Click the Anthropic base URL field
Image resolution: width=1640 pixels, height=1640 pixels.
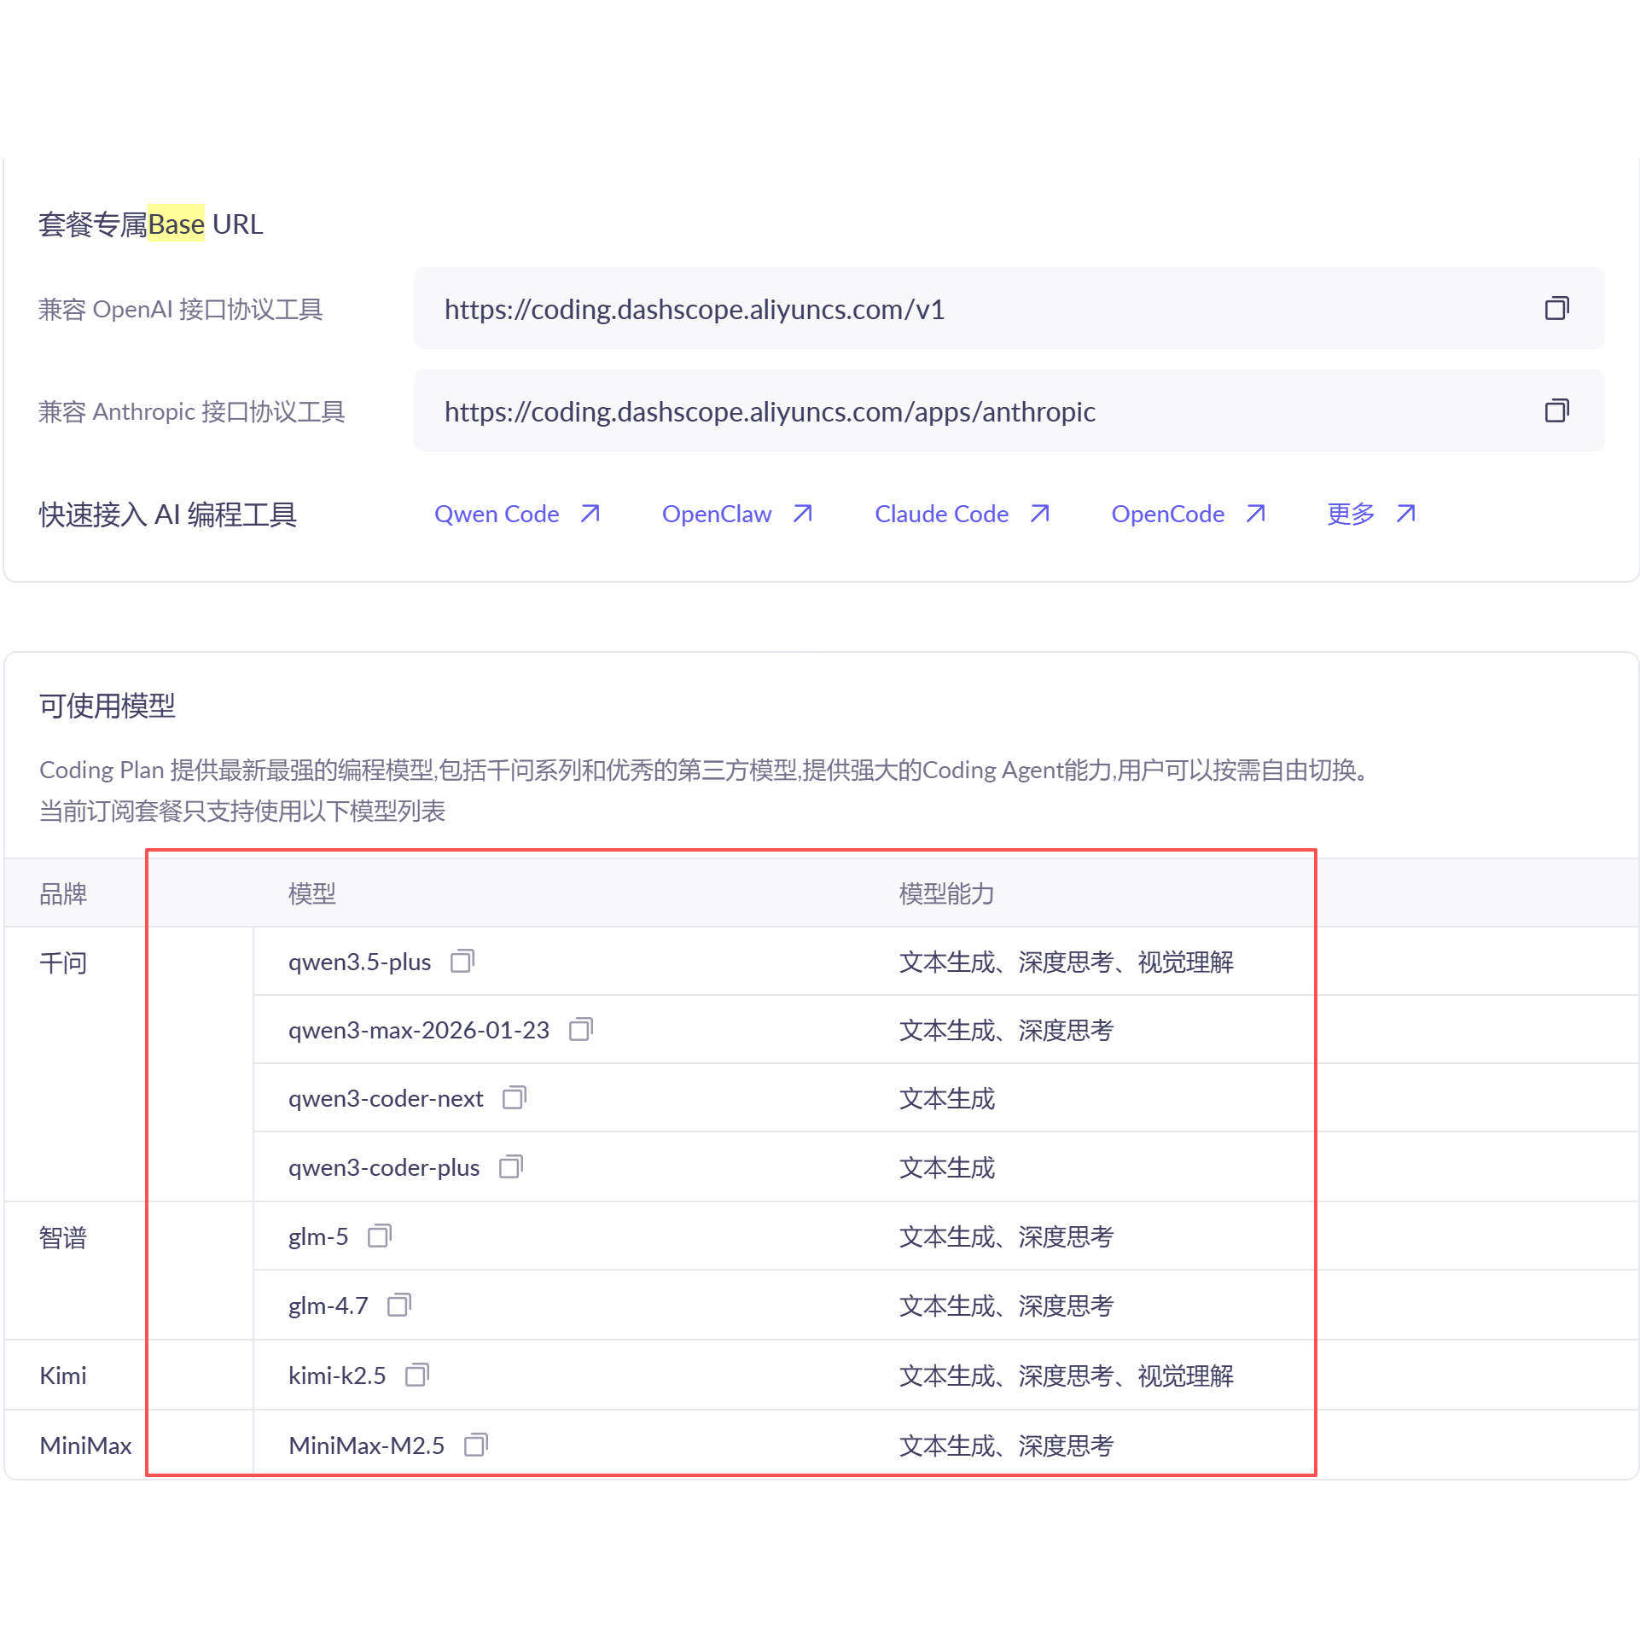click(x=1009, y=410)
